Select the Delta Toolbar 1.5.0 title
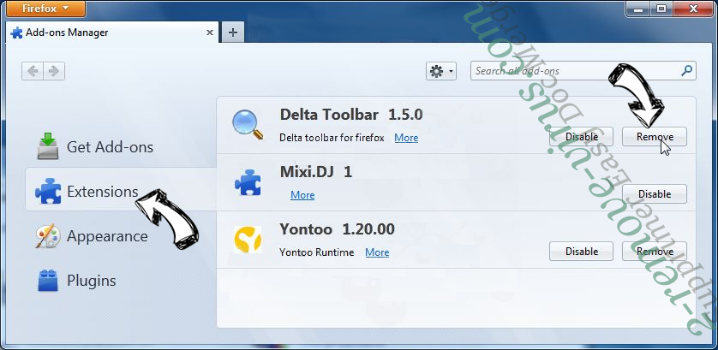Viewport: 718px width, 350px height. tap(351, 115)
